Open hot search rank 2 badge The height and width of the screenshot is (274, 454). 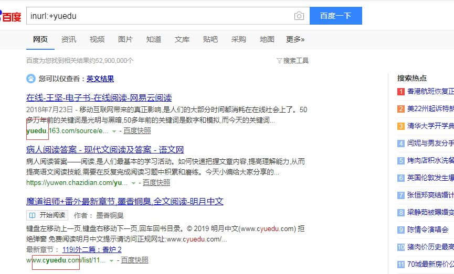(400, 109)
